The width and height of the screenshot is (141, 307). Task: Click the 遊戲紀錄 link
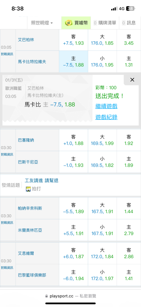pos(106,117)
